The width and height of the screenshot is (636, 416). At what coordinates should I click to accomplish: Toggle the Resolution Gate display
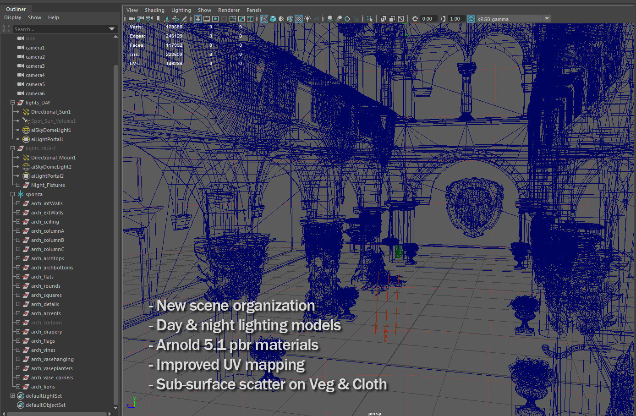coord(215,19)
